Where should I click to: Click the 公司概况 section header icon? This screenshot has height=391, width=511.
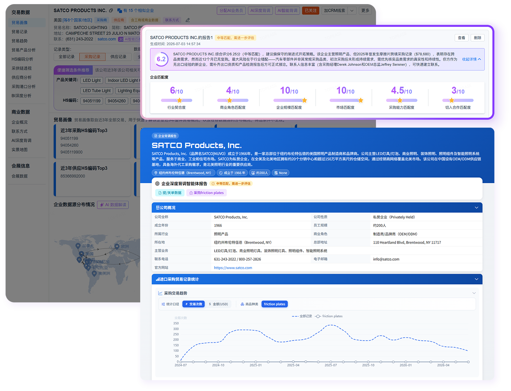pos(158,208)
